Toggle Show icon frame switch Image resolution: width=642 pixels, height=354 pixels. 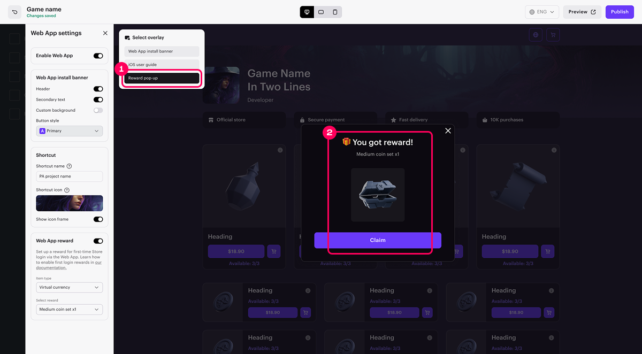pos(98,219)
